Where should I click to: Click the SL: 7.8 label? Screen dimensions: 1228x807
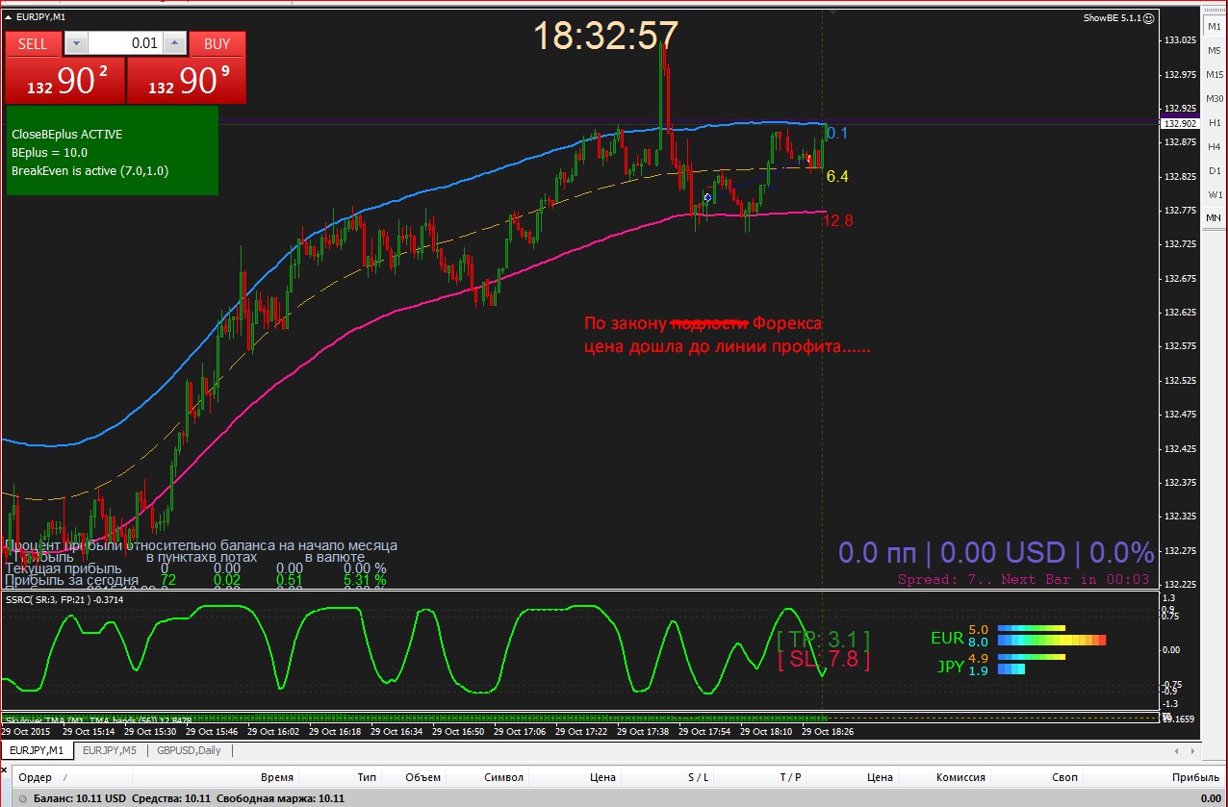pos(824,660)
